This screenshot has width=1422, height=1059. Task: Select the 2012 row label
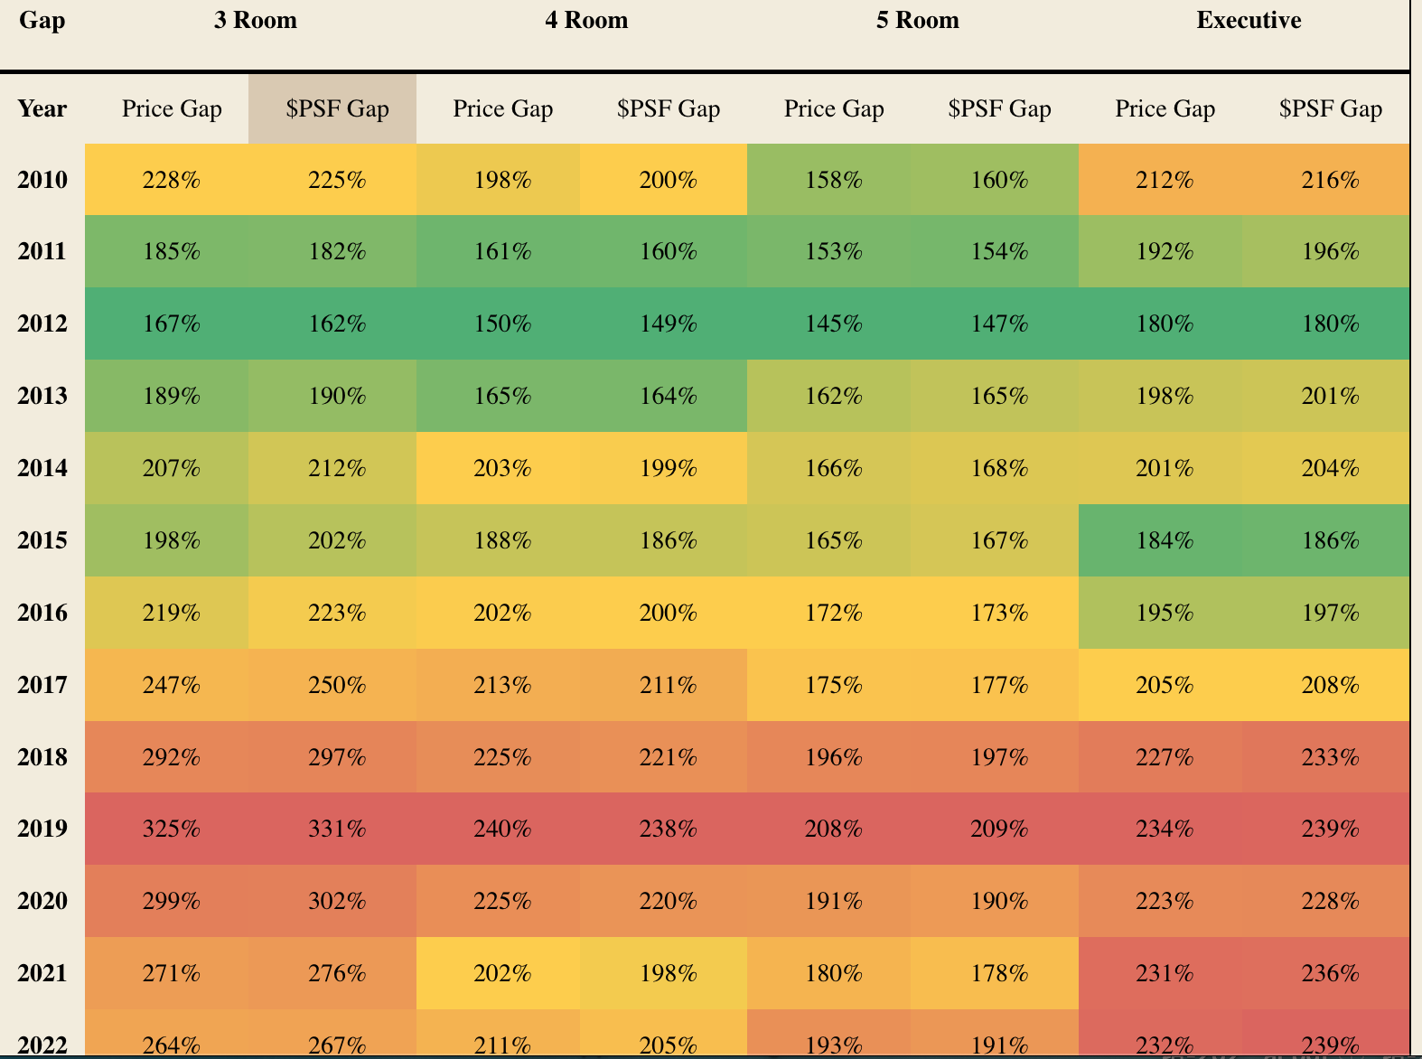click(x=42, y=323)
